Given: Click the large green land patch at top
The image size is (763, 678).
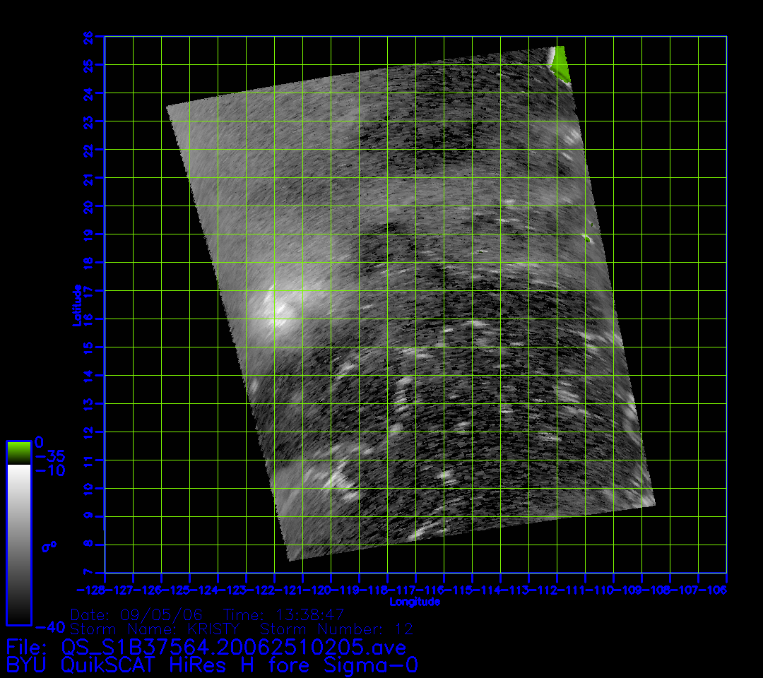Looking at the screenshot, I should [561, 64].
